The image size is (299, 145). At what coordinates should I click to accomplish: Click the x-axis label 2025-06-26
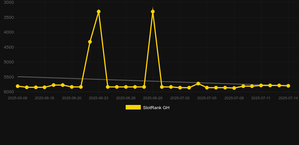(126, 98)
